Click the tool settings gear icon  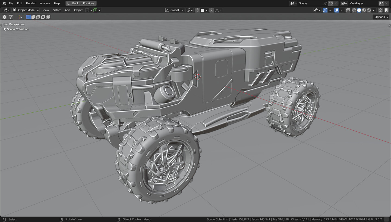[x=4, y=17]
